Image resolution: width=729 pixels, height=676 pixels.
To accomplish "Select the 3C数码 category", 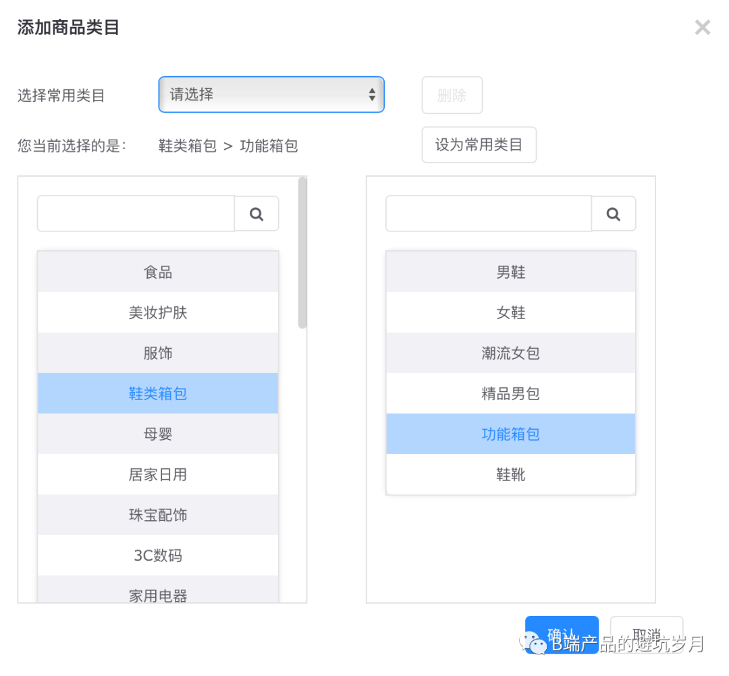I will tap(157, 555).
